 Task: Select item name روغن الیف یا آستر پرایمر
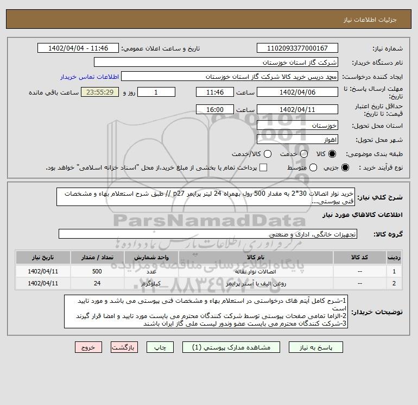(256, 284)
